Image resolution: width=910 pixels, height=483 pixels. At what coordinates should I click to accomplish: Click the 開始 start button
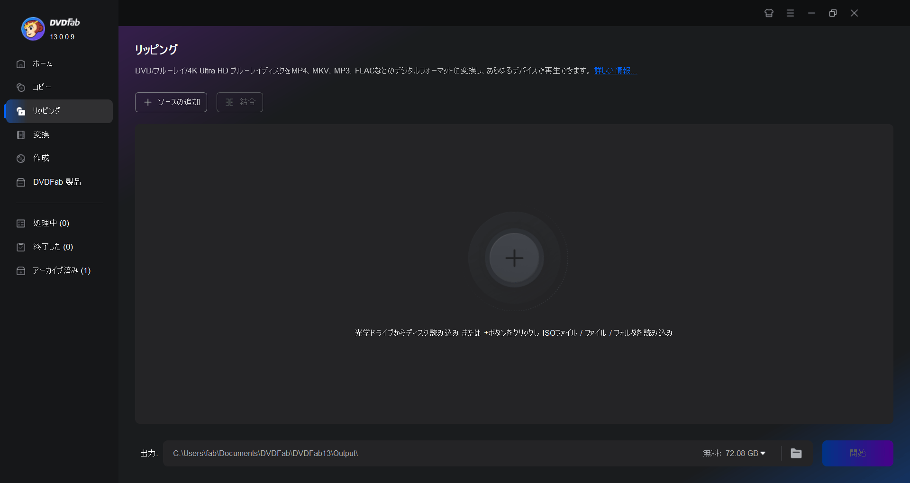coord(858,453)
